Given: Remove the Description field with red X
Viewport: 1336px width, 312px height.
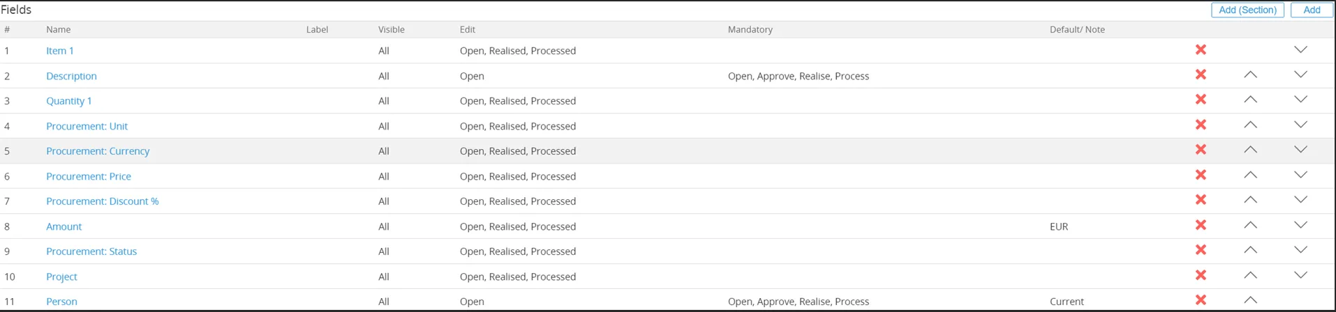Looking at the screenshot, I should 1201,75.
